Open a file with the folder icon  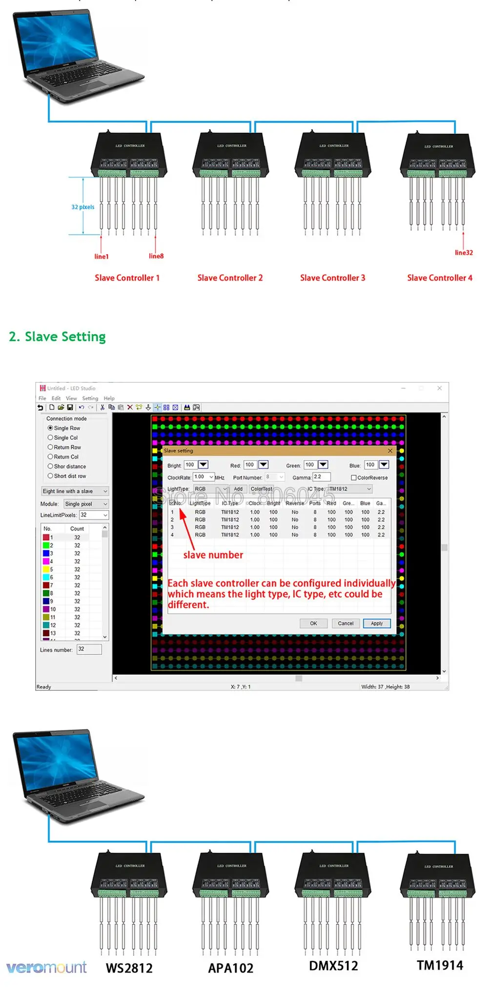point(61,407)
